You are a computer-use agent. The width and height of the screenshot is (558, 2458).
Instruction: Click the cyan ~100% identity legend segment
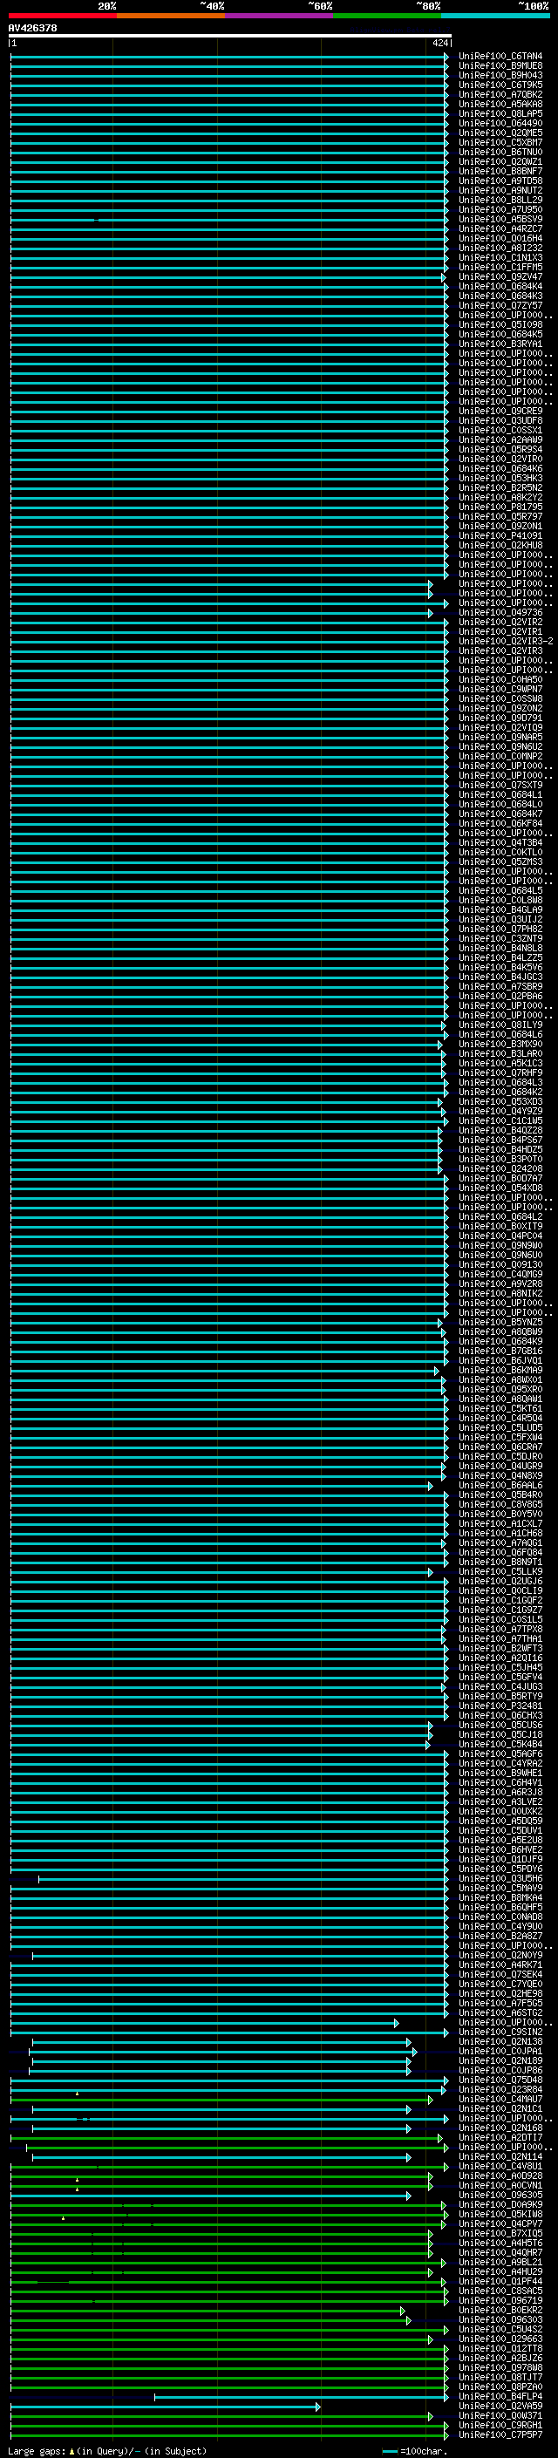point(495,16)
